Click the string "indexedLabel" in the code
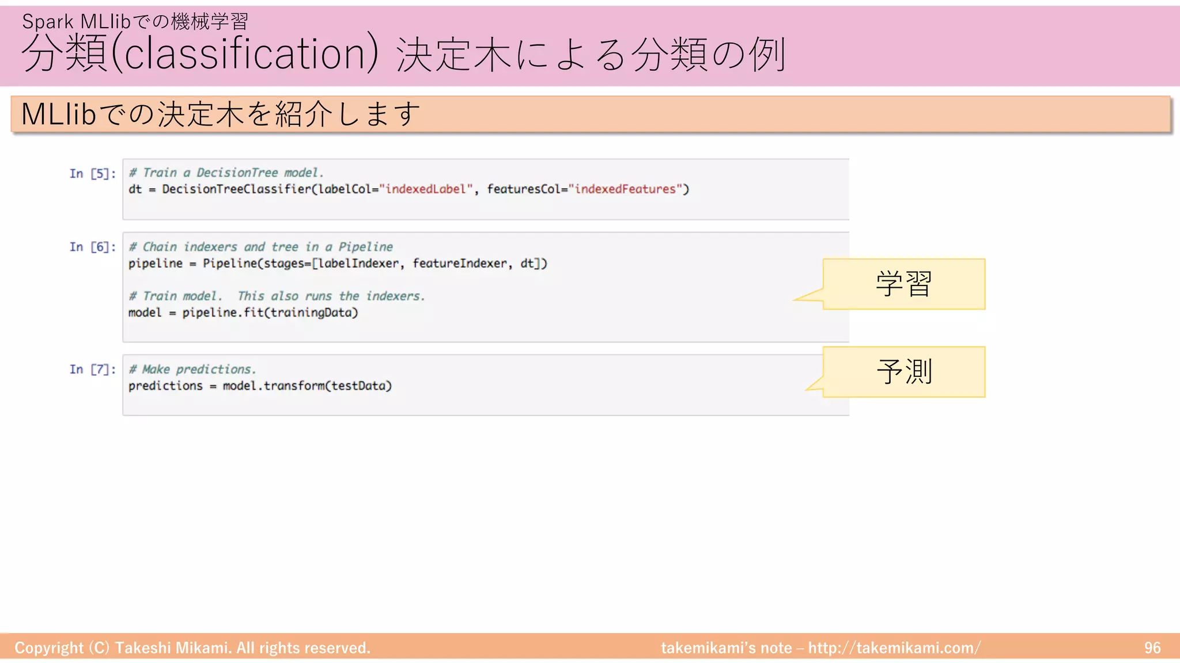This screenshot has width=1180, height=663. point(426,189)
